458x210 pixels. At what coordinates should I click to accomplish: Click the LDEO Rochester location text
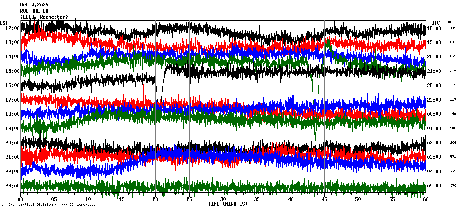[x=44, y=17]
